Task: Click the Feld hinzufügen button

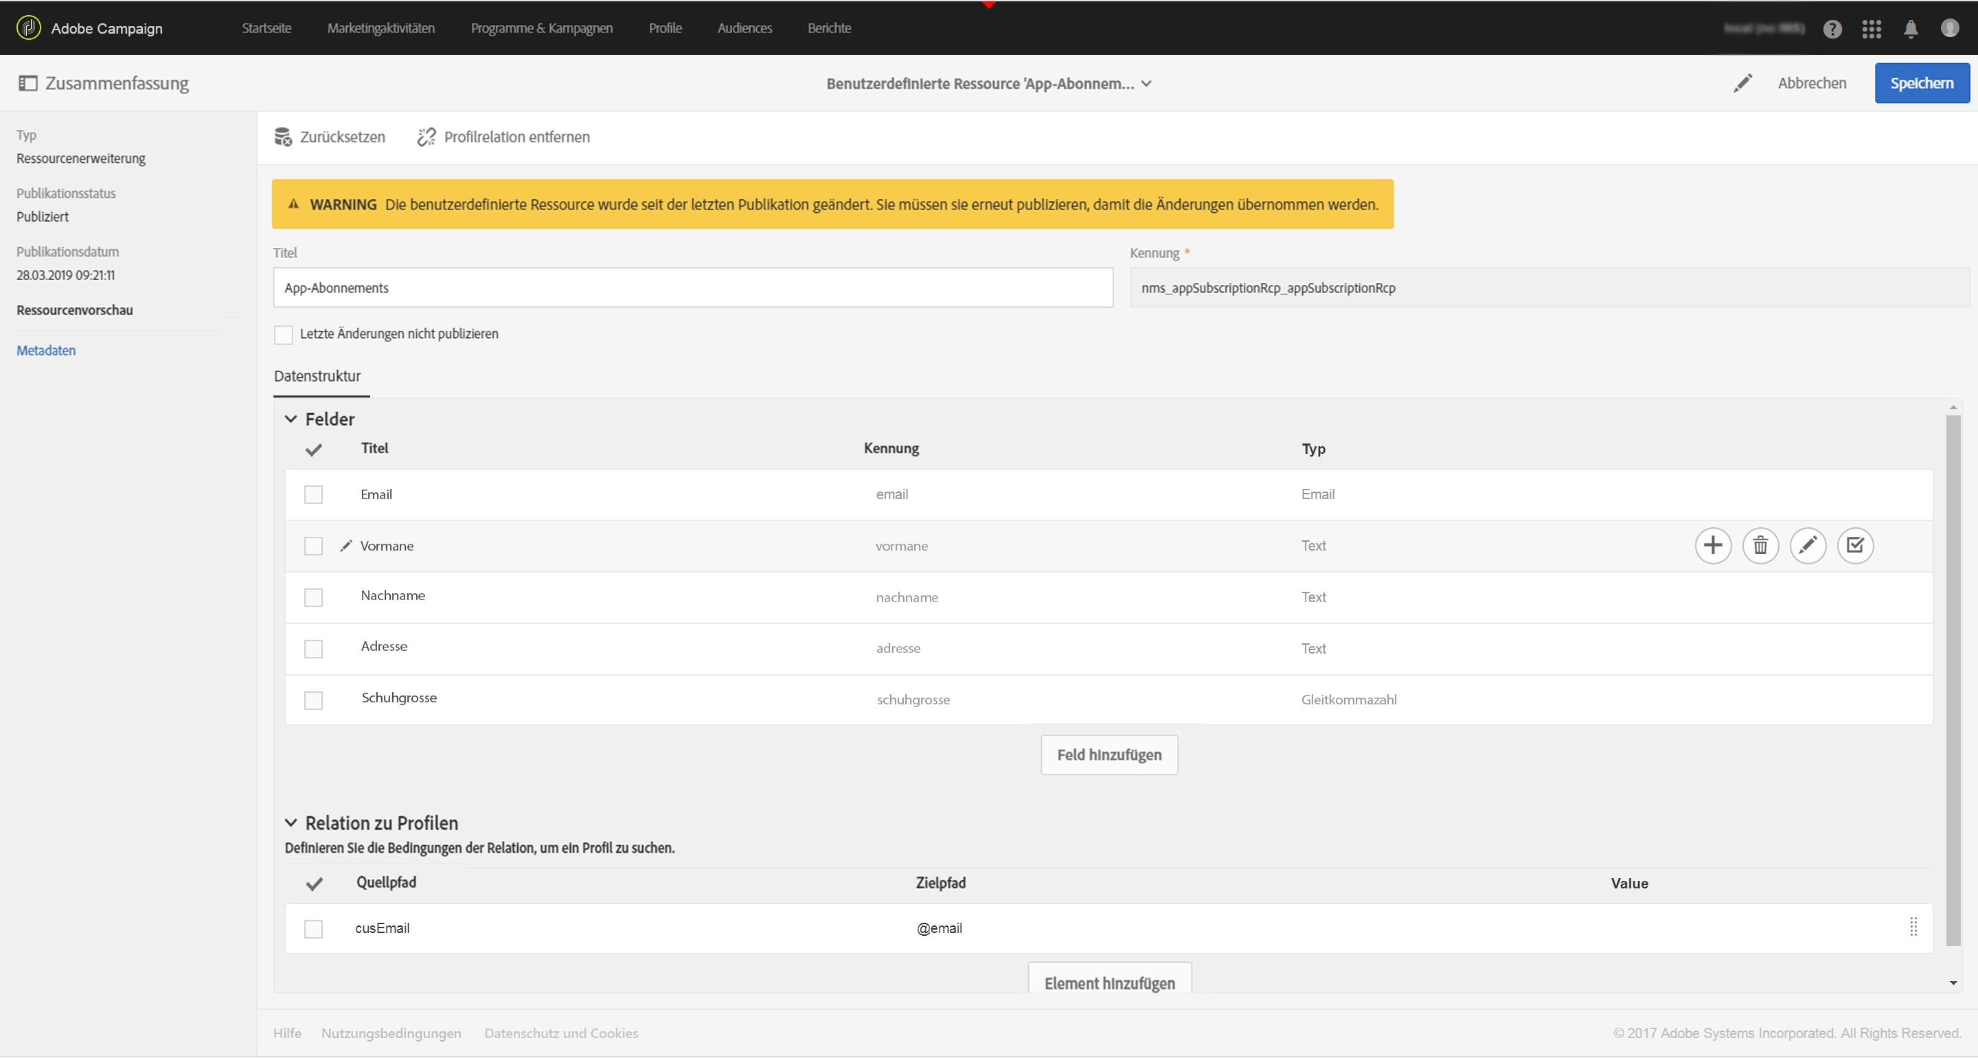Action: (x=1109, y=755)
